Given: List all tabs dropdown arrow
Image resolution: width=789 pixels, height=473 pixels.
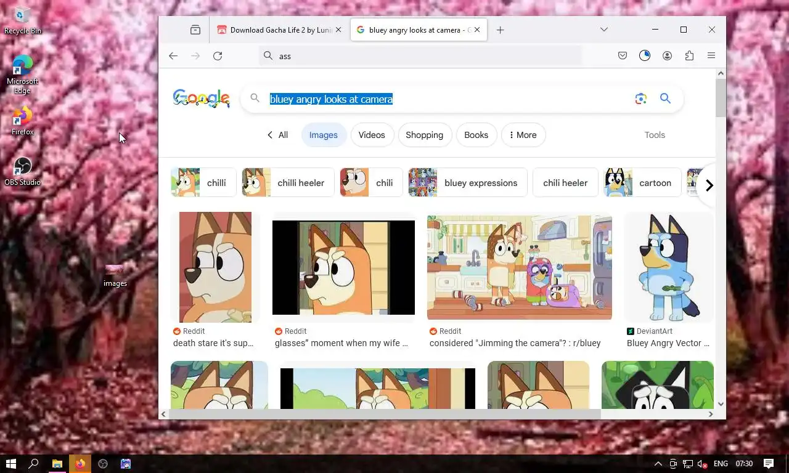Looking at the screenshot, I should 604,30.
